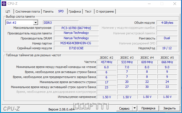Click the Объём модуля label

[x=144, y=23]
